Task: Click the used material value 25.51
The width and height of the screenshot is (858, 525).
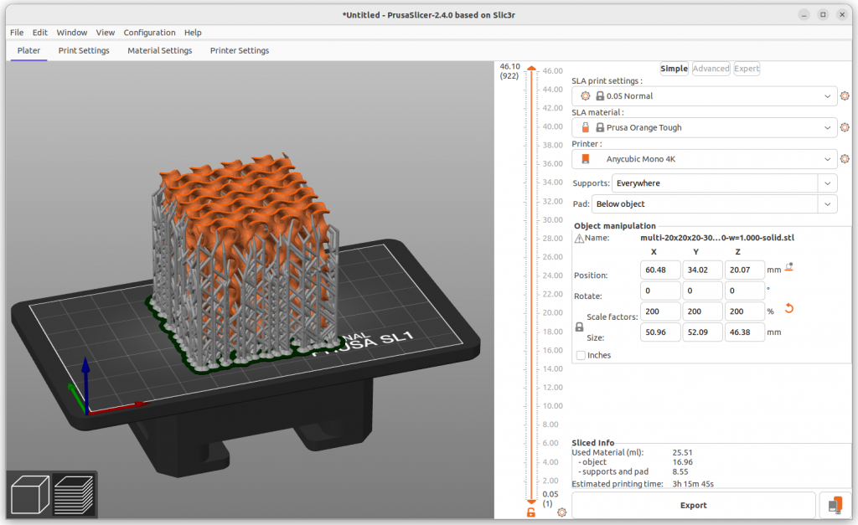Action: tap(682, 453)
